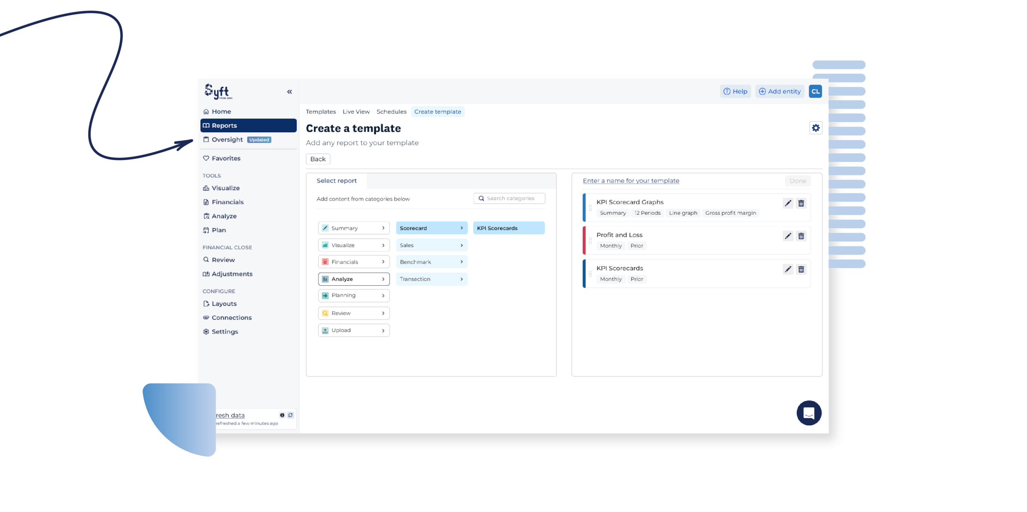This screenshot has width=1027, height=512.
Task: Click Add entity button
Action: tap(780, 91)
